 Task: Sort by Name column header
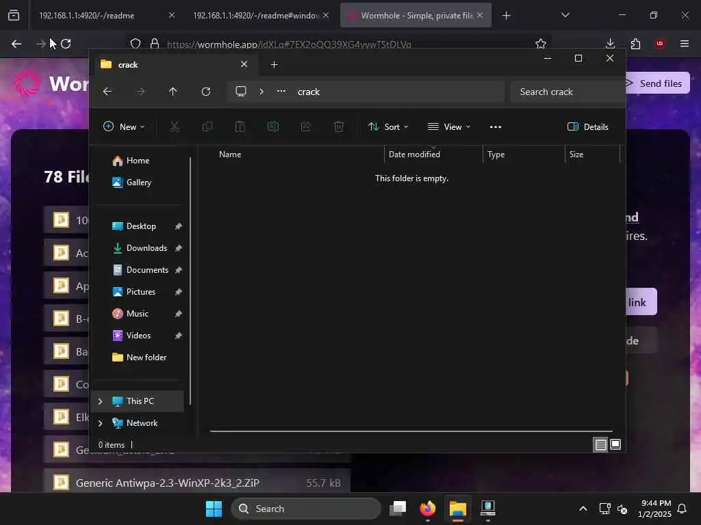[230, 154]
